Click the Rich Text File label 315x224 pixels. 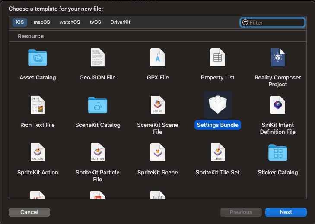(38, 125)
